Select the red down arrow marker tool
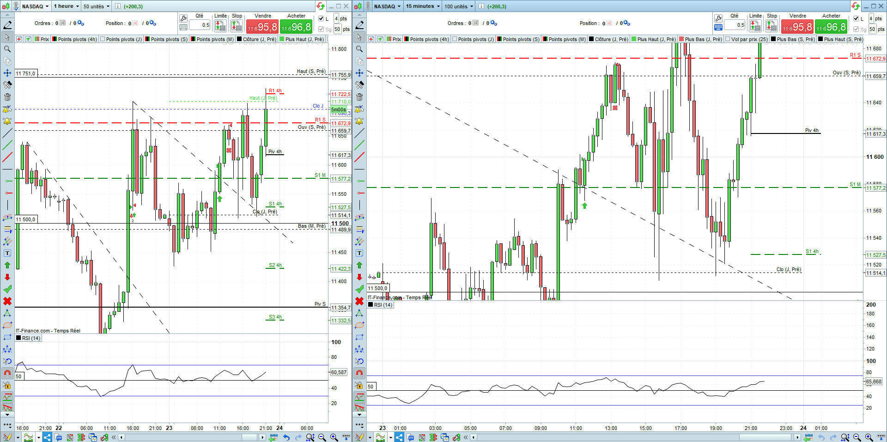The width and height of the screenshot is (887, 442). point(7,277)
